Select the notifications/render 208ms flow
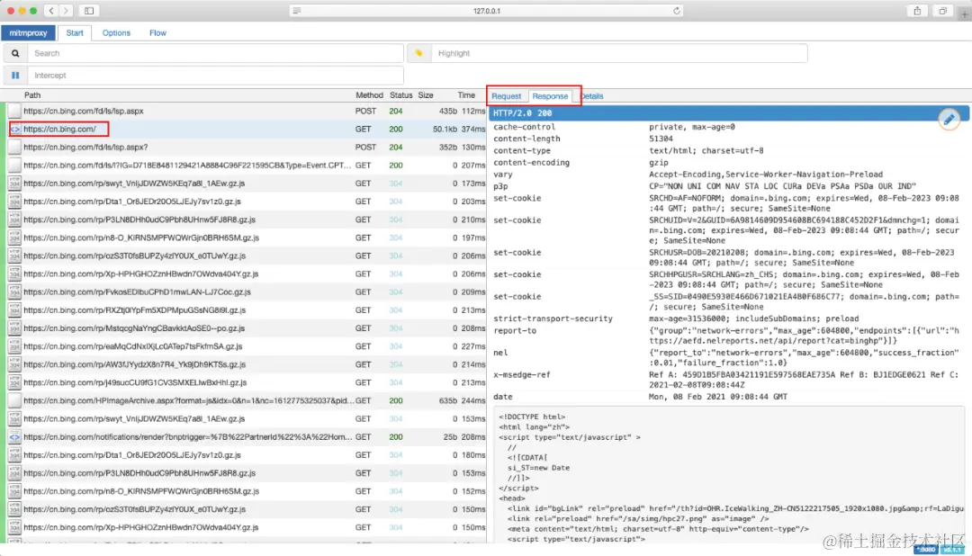 click(247, 437)
